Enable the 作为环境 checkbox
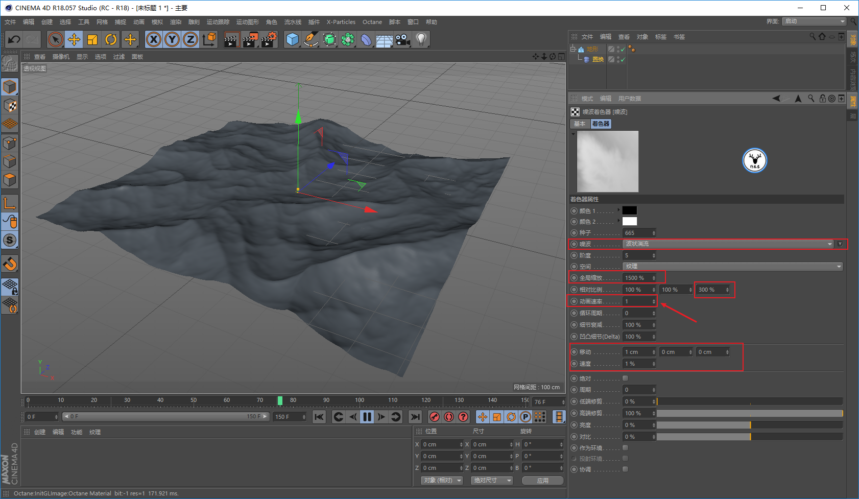This screenshot has height=499, width=859. pos(626,447)
